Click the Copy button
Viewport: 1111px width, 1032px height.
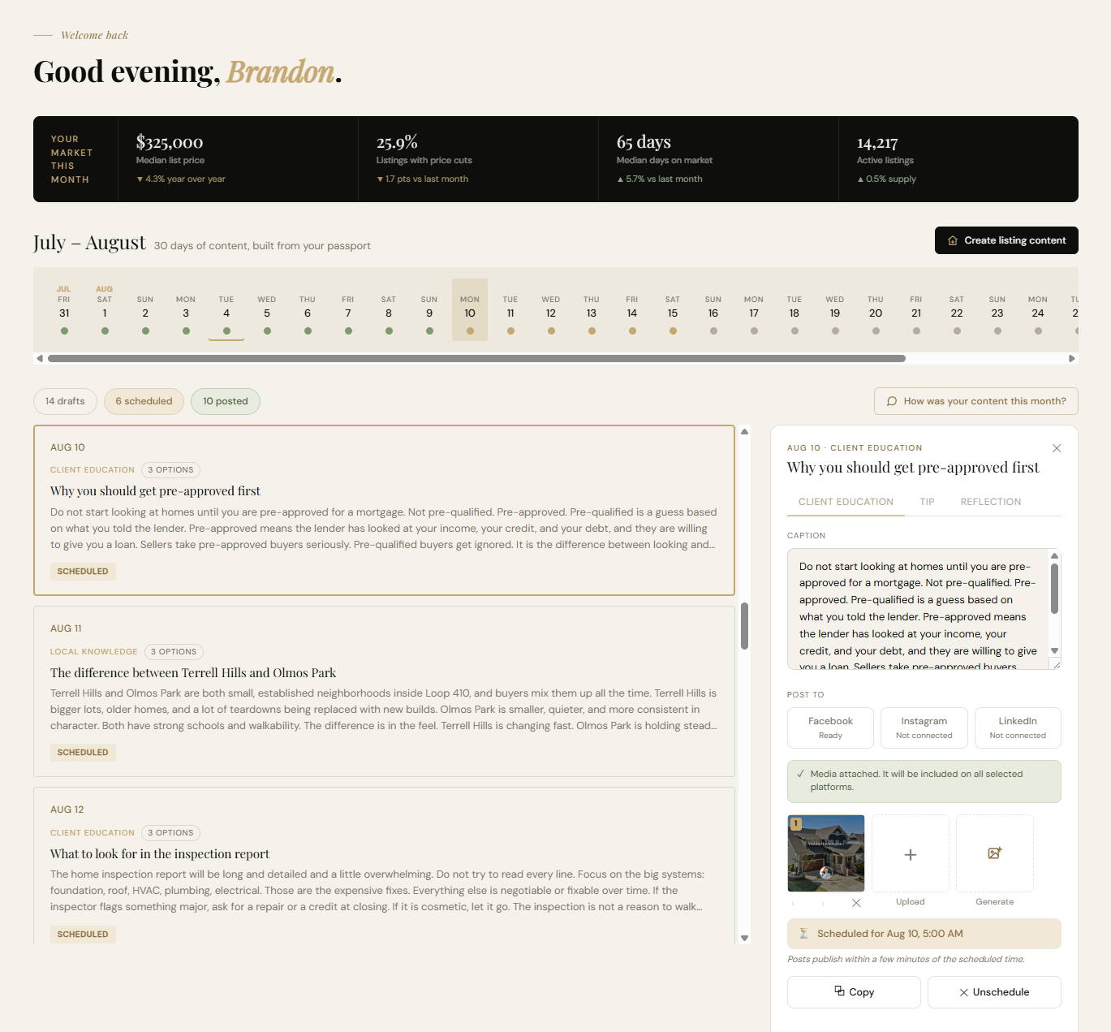(854, 992)
